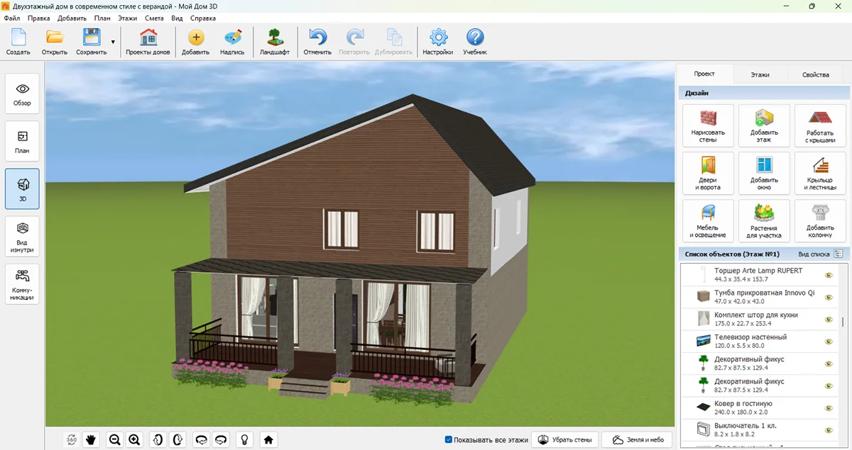
Task: Open Проекты домов house projects
Action: tap(148, 43)
